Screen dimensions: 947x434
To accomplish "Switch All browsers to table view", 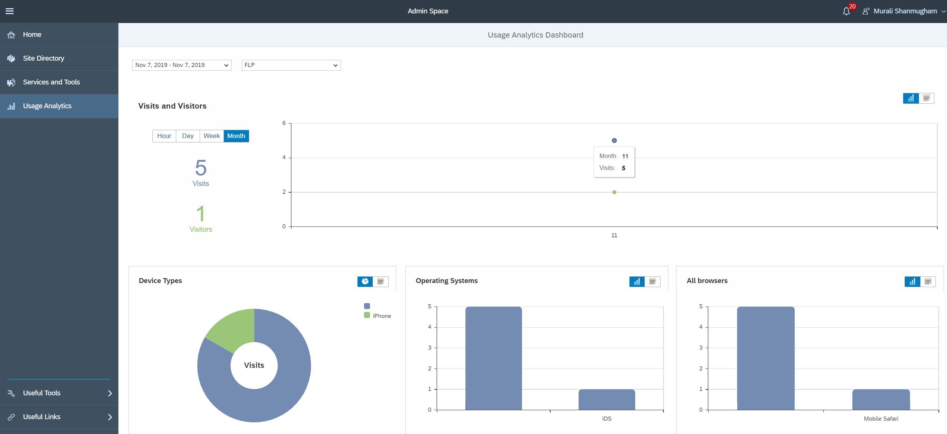I will [928, 282].
